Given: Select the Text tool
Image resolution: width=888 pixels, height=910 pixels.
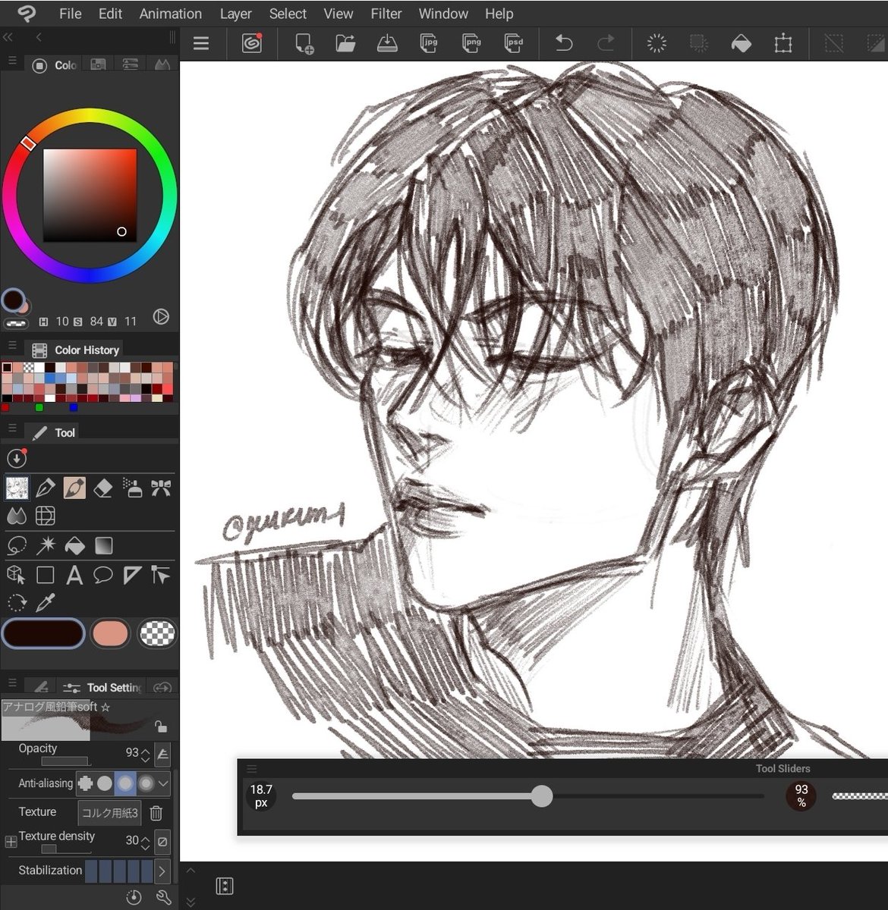Looking at the screenshot, I should pos(74,575).
